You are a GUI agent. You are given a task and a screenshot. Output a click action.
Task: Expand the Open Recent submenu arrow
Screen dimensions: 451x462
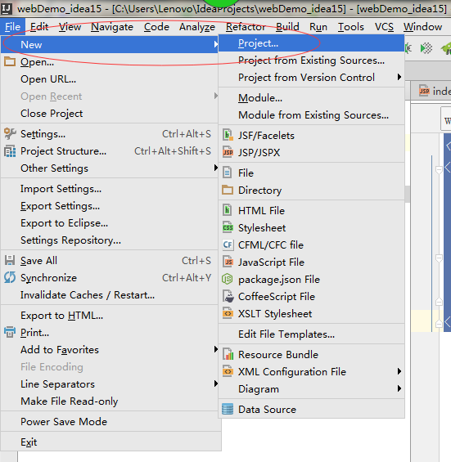(215, 96)
